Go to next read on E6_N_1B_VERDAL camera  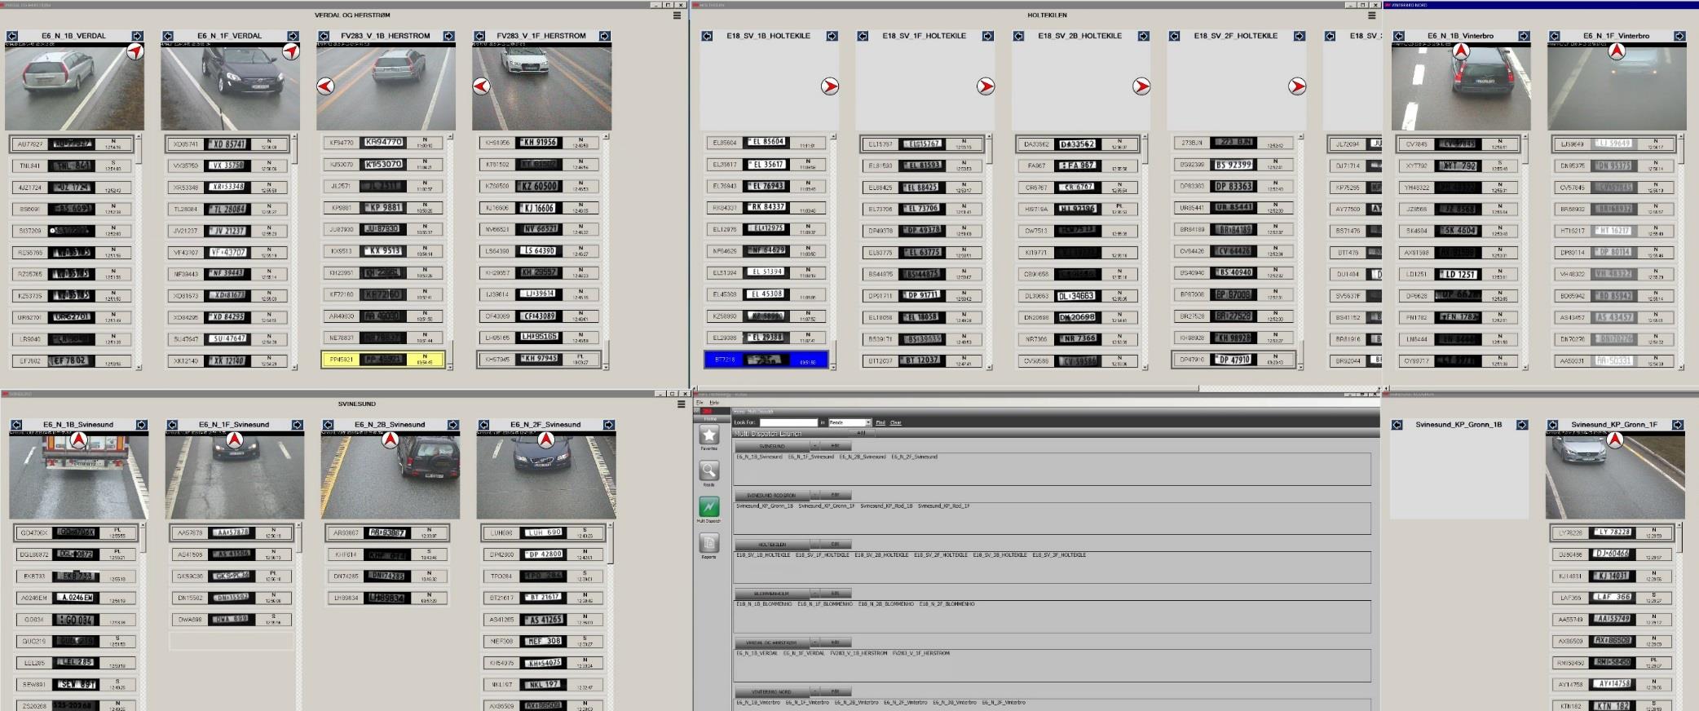coord(138,36)
